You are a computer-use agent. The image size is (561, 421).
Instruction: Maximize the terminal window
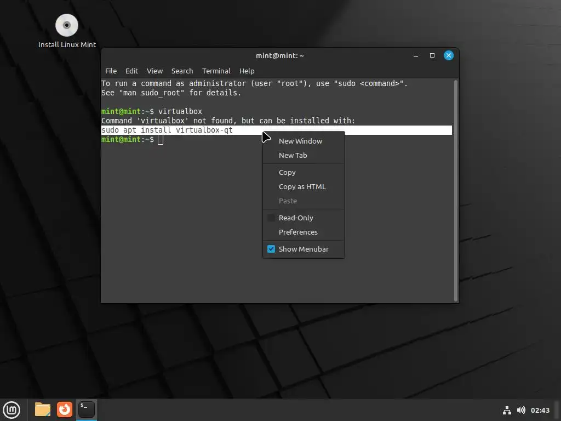(x=432, y=55)
